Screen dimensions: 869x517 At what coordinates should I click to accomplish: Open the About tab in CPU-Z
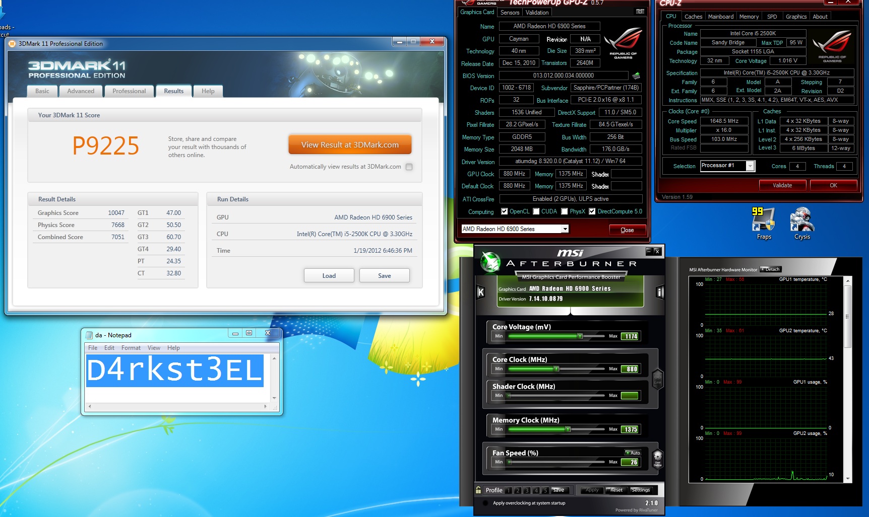click(820, 17)
